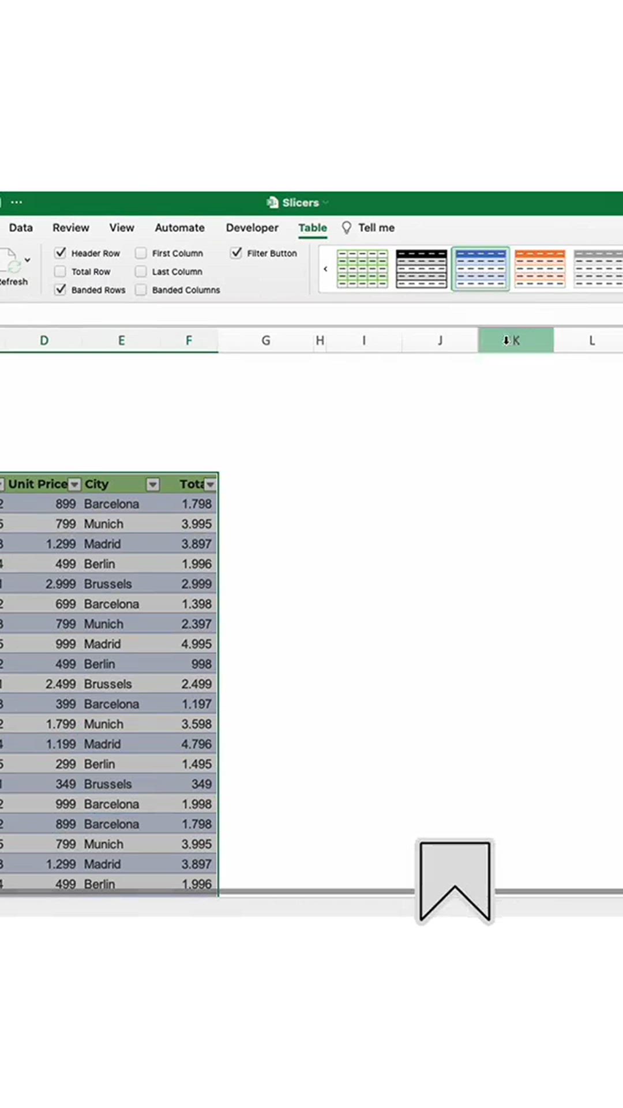This screenshot has width=623, height=1108.
Task: Open the City column filter dropdown
Action: (153, 485)
